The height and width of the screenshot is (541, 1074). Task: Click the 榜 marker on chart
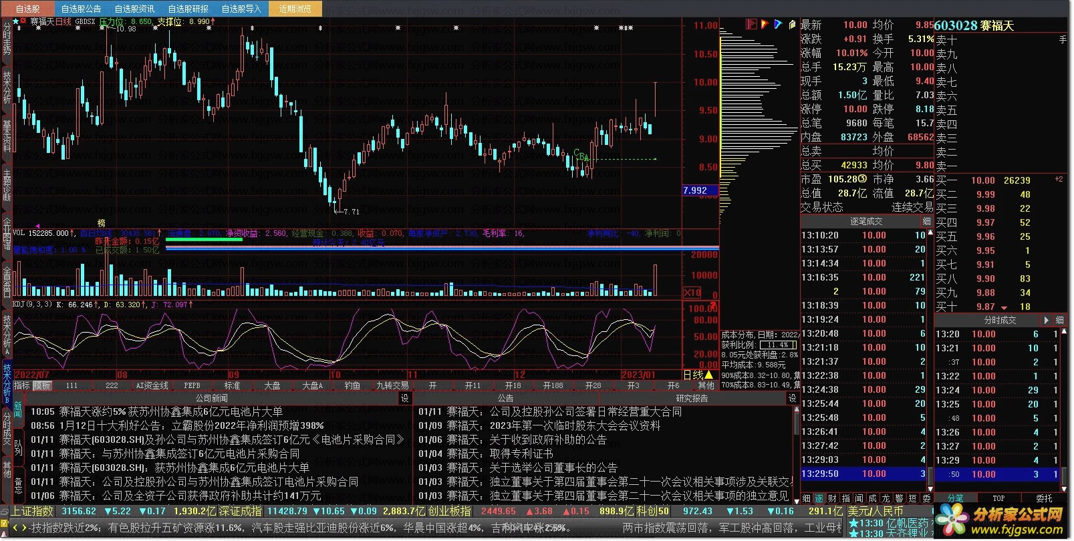[x=102, y=223]
